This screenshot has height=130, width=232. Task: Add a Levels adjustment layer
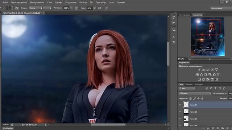click(204, 70)
